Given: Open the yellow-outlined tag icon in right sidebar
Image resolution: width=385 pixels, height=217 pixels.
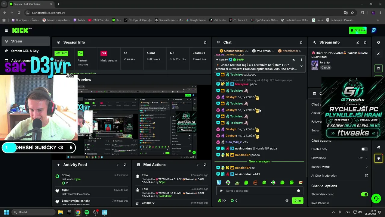Looking at the screenshot, I should click(378, 158).
